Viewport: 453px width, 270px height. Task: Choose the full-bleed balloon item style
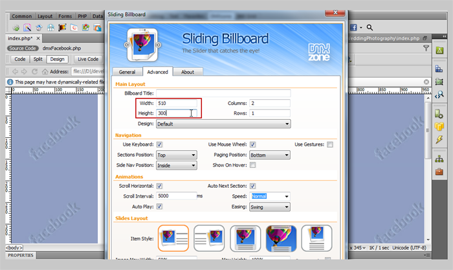(x=281, y=238)
